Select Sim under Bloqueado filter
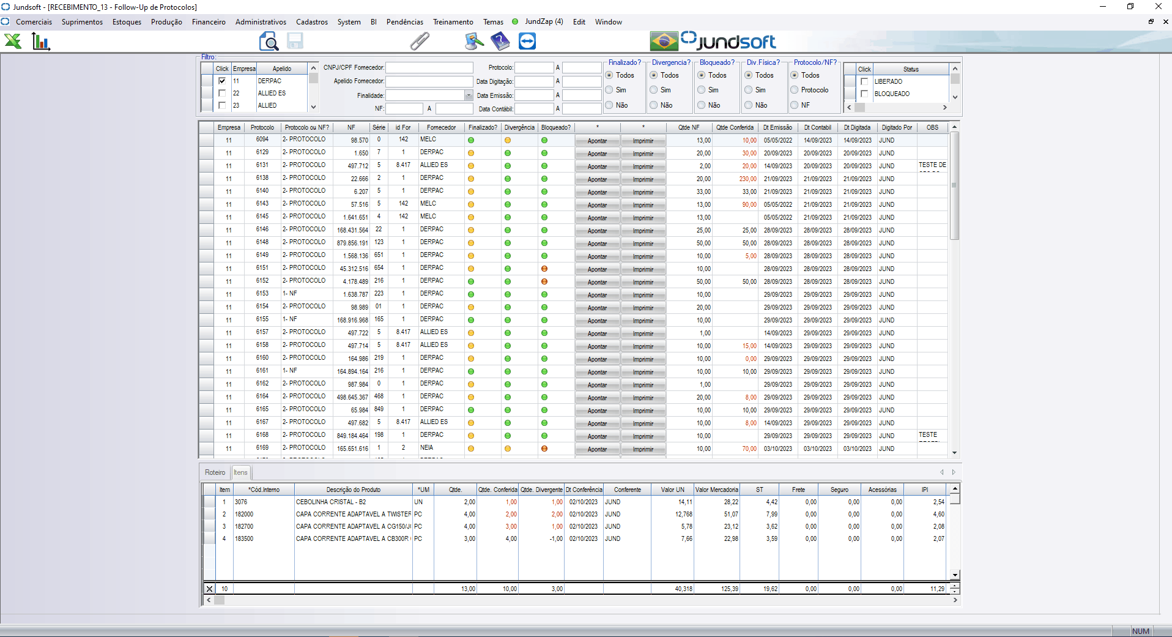 coord(702,90)
